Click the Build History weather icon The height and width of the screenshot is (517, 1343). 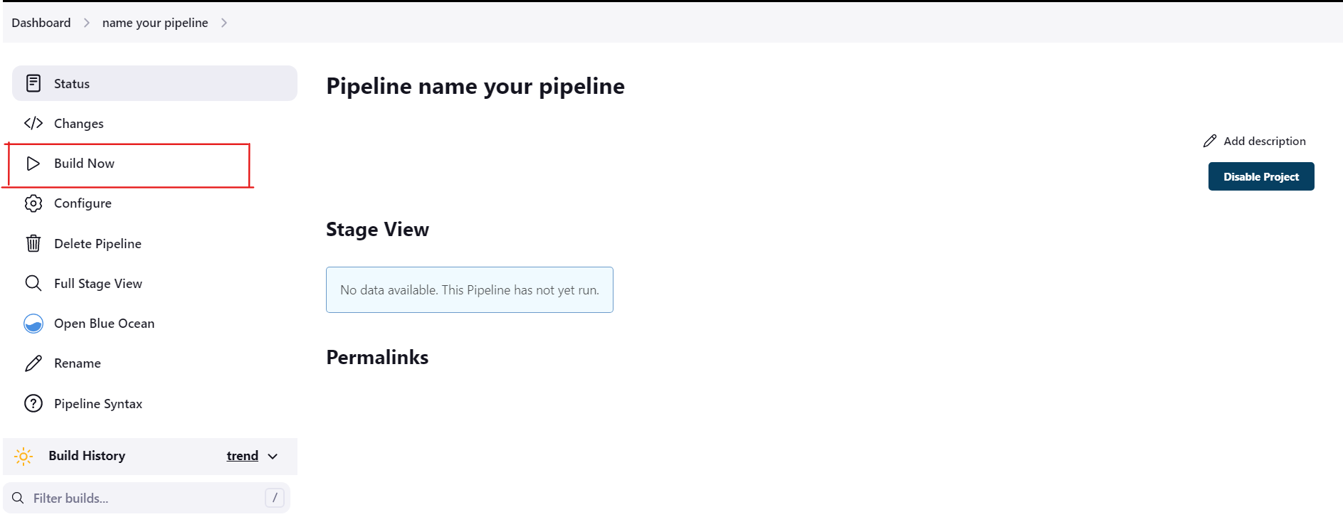tap(23, 456)
